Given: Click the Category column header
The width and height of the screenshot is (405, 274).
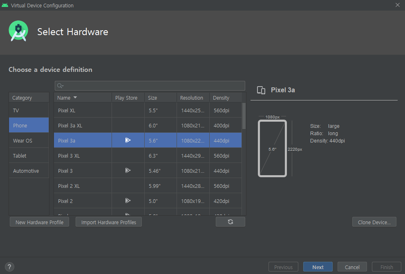Looking at the screenshot, I should pyautogui.click(x=29, y=98).
